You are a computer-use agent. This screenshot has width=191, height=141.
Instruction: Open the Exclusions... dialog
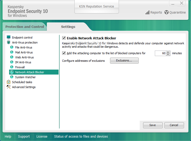124,61
